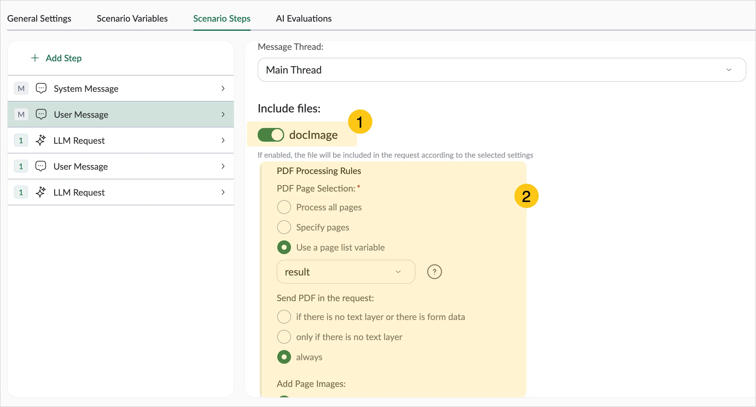
Task: Toggle the docImage file switch
Action: (x=271, y=135)
